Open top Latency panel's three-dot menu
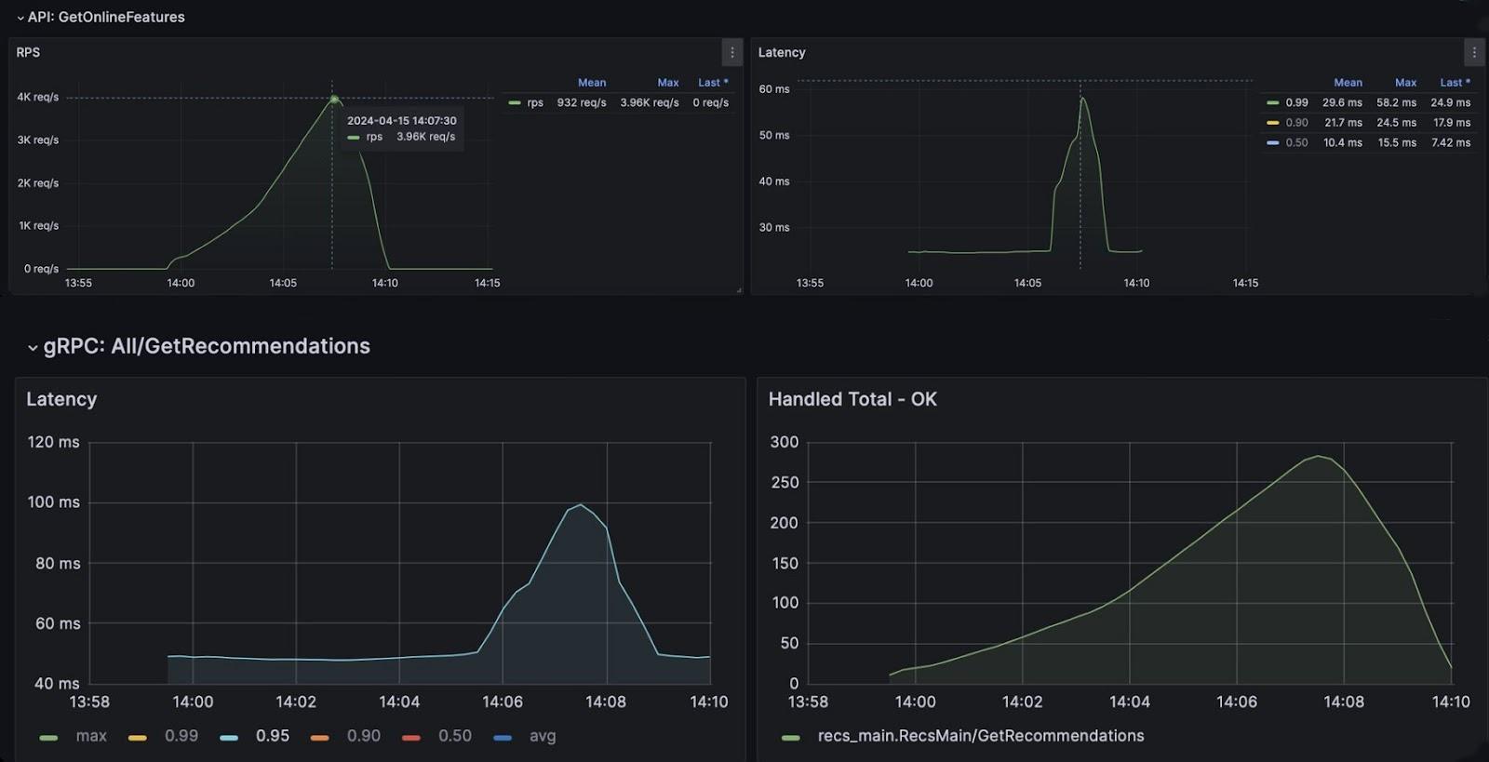The height and width of the screenshot is (762, 1489). (x=1473, y=53)
